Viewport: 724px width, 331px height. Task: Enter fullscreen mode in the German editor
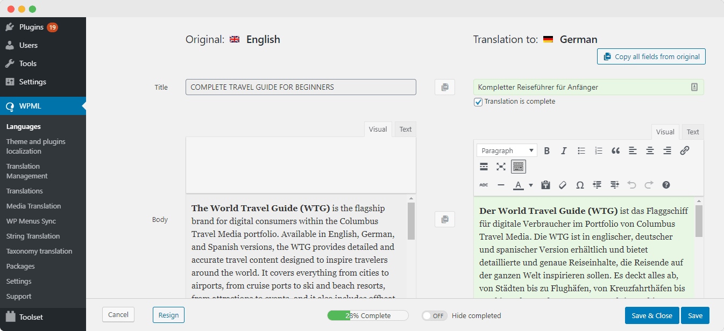(500, 167)
